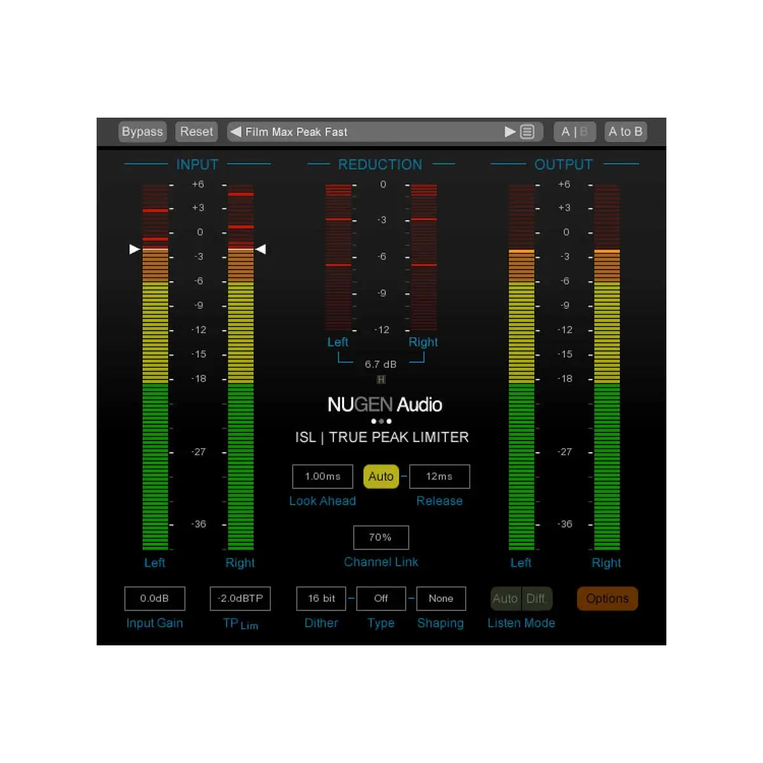The height and width of the screenshot is (763, 763).
Task: Enable Diff listen mode
Action: 537,598
